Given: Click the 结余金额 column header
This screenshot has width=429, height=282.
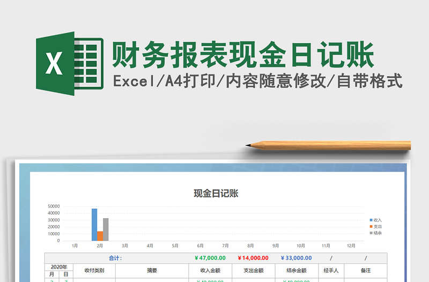Looking at the screenshot, I should coord(297,271).
